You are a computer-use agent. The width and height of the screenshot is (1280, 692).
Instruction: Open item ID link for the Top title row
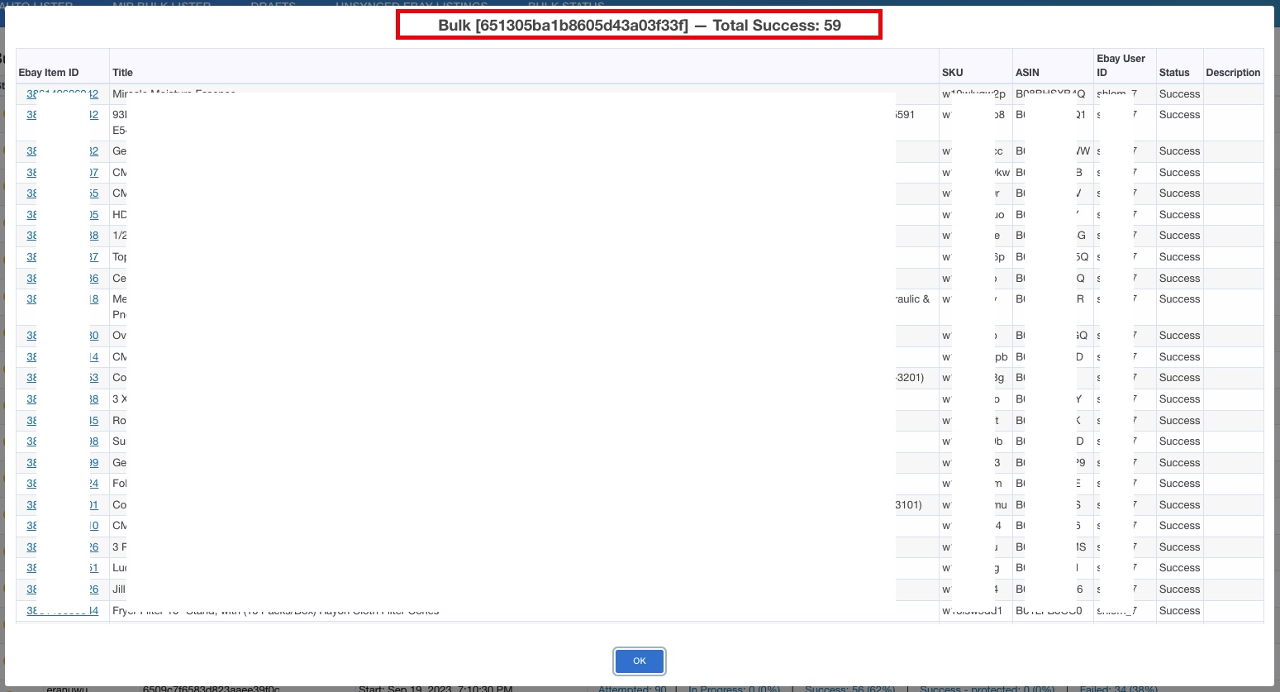[x=62, y=256]
